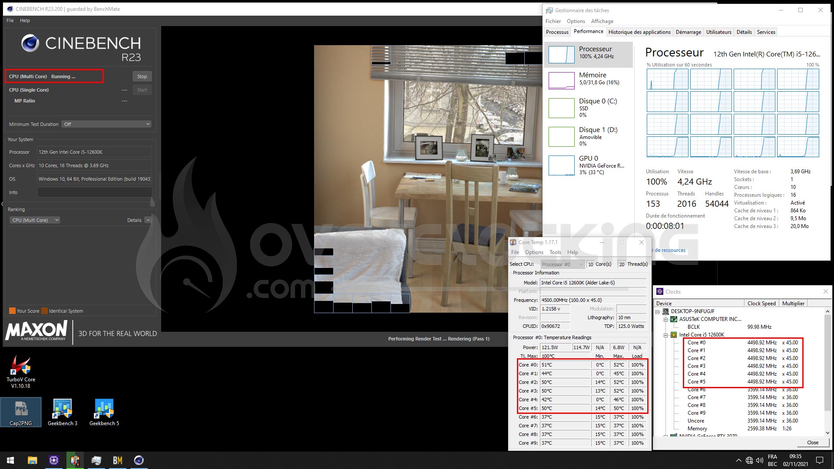The image size is (834, 469).
Task: Open the Task Manager icon in taskbar
Action: point(96,460)
